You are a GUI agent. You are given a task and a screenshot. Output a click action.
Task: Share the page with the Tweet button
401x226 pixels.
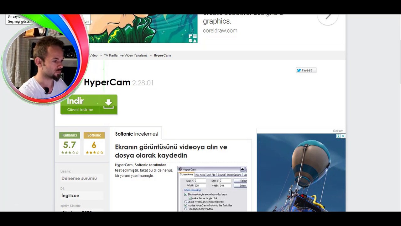coord(306,70)
